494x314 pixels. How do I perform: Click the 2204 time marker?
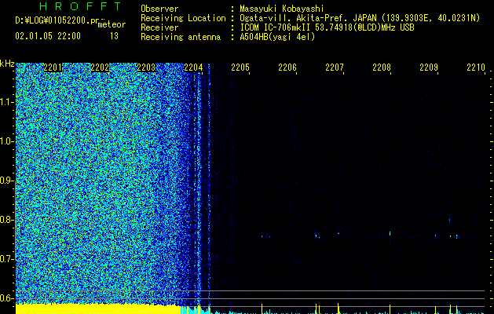(x=193, y=68)
